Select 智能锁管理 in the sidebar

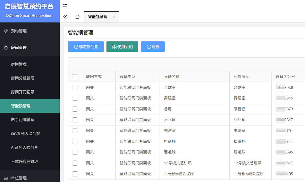tap(30, 106)
